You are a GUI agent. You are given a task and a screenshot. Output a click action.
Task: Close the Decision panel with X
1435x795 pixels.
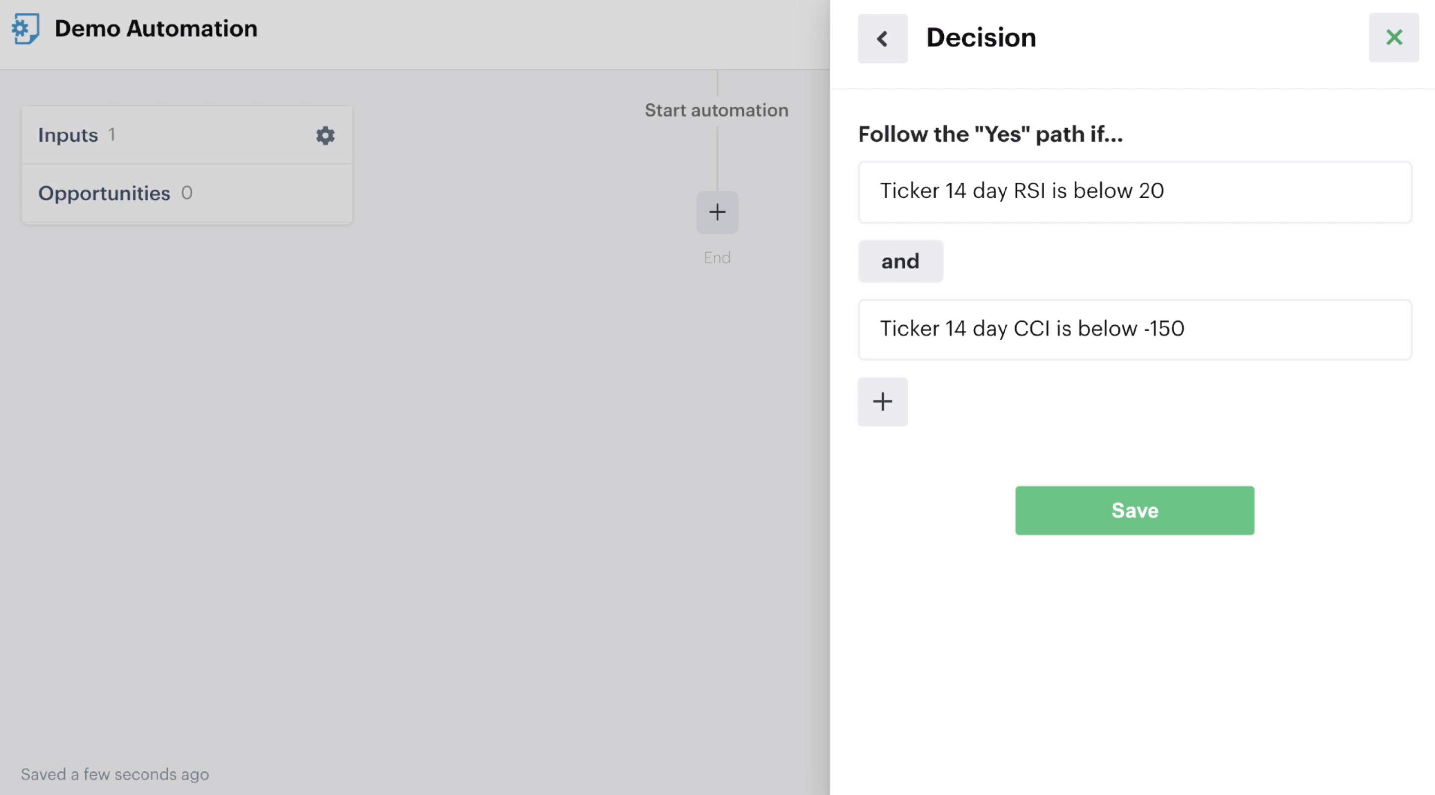pyautogui.click(x=1394, y=38)
